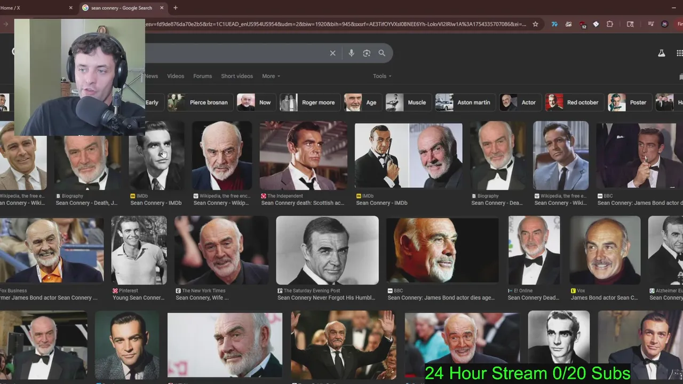Open 'Sean Connery, Wife ...' caption link

coord(202,298)
